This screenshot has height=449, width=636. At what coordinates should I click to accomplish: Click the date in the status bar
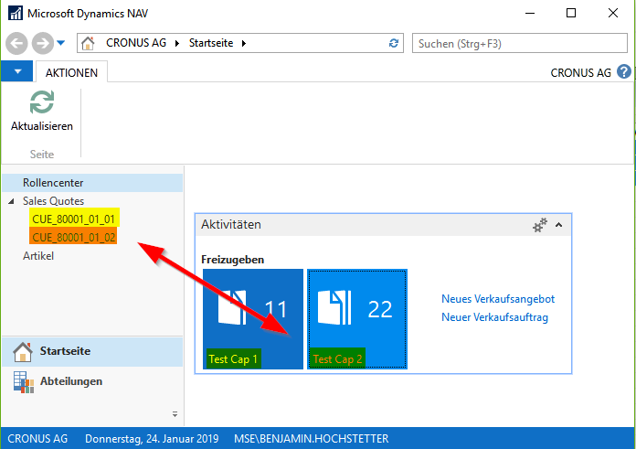(x=152, y=439)
